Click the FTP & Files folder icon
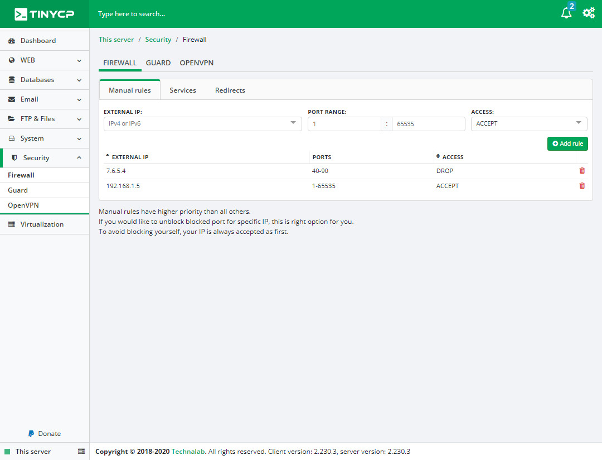 click(12, 119)
